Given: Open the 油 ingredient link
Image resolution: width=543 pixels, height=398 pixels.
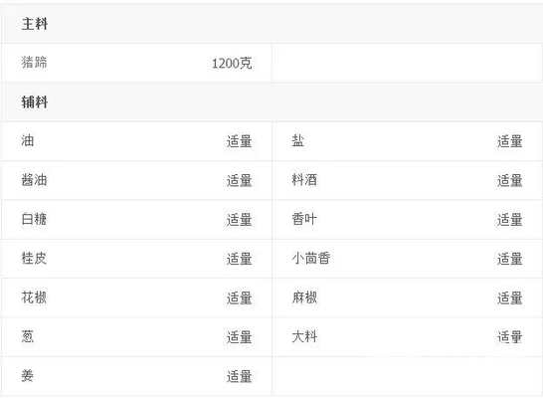Looking at the screenshot, I should (28, 140).
